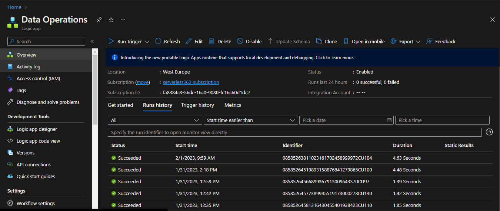Disable the logic app
Screen dimensions: 500x211
click(x=249, y=41)
